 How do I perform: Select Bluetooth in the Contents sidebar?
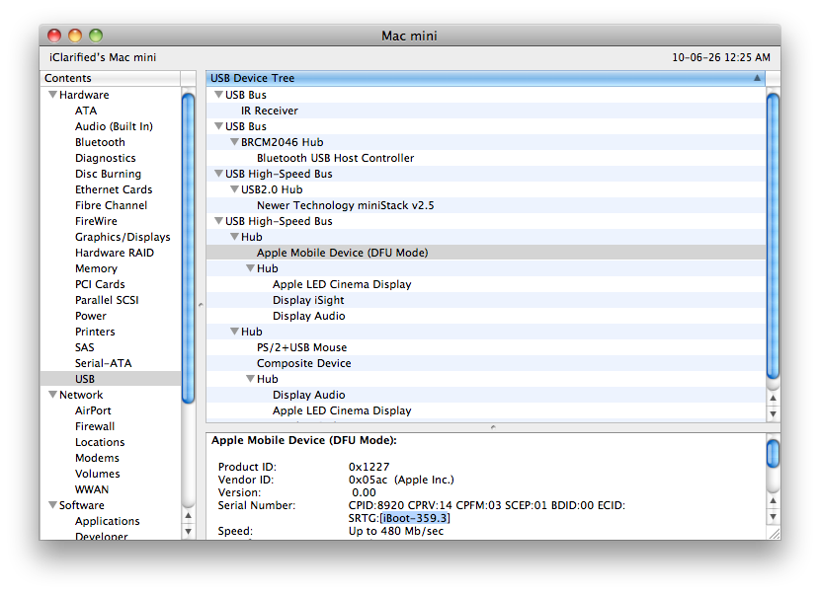coord(100,142)
